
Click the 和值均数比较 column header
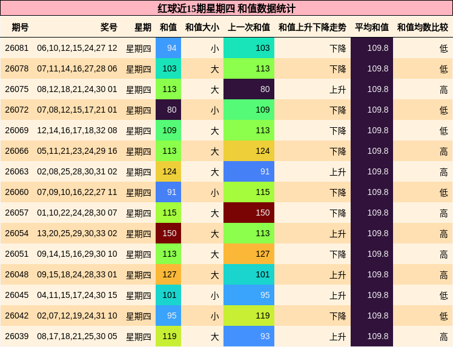423,27
